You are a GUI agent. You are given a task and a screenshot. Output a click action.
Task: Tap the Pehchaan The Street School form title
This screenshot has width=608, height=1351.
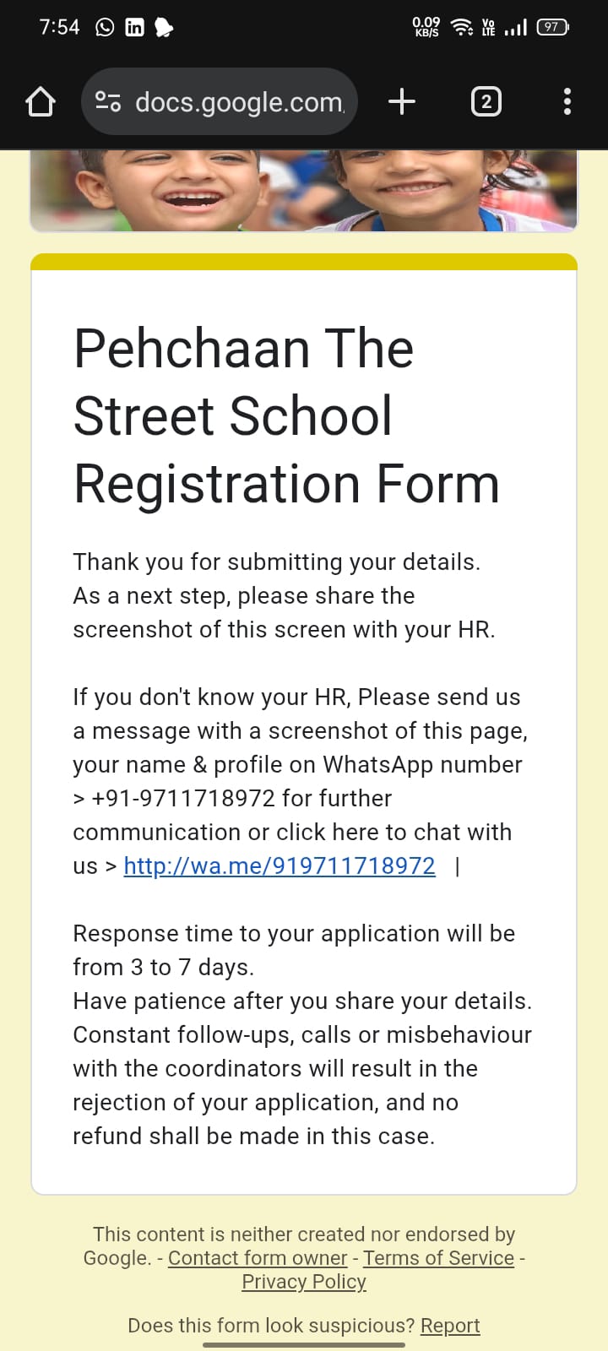point(286,416)
